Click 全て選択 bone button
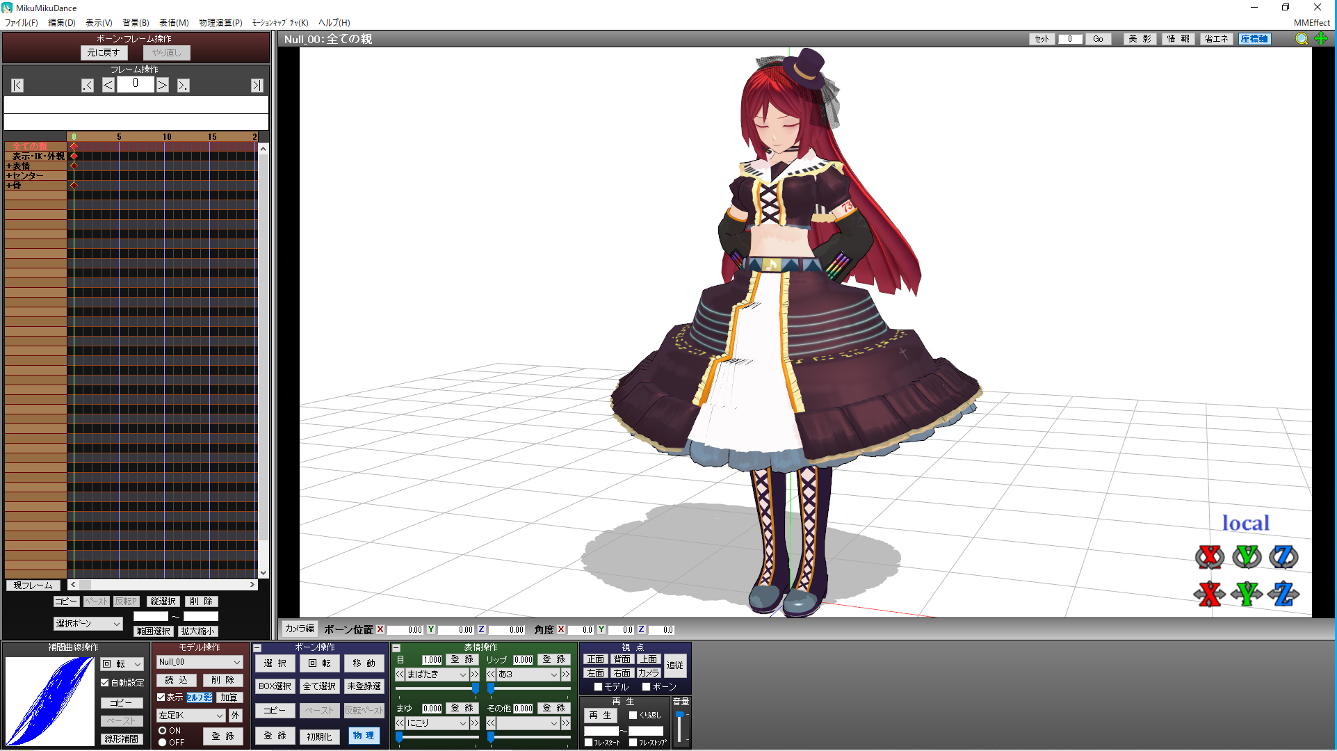Viewport: 1337px width, 751px height. click(x=320, y=686)
